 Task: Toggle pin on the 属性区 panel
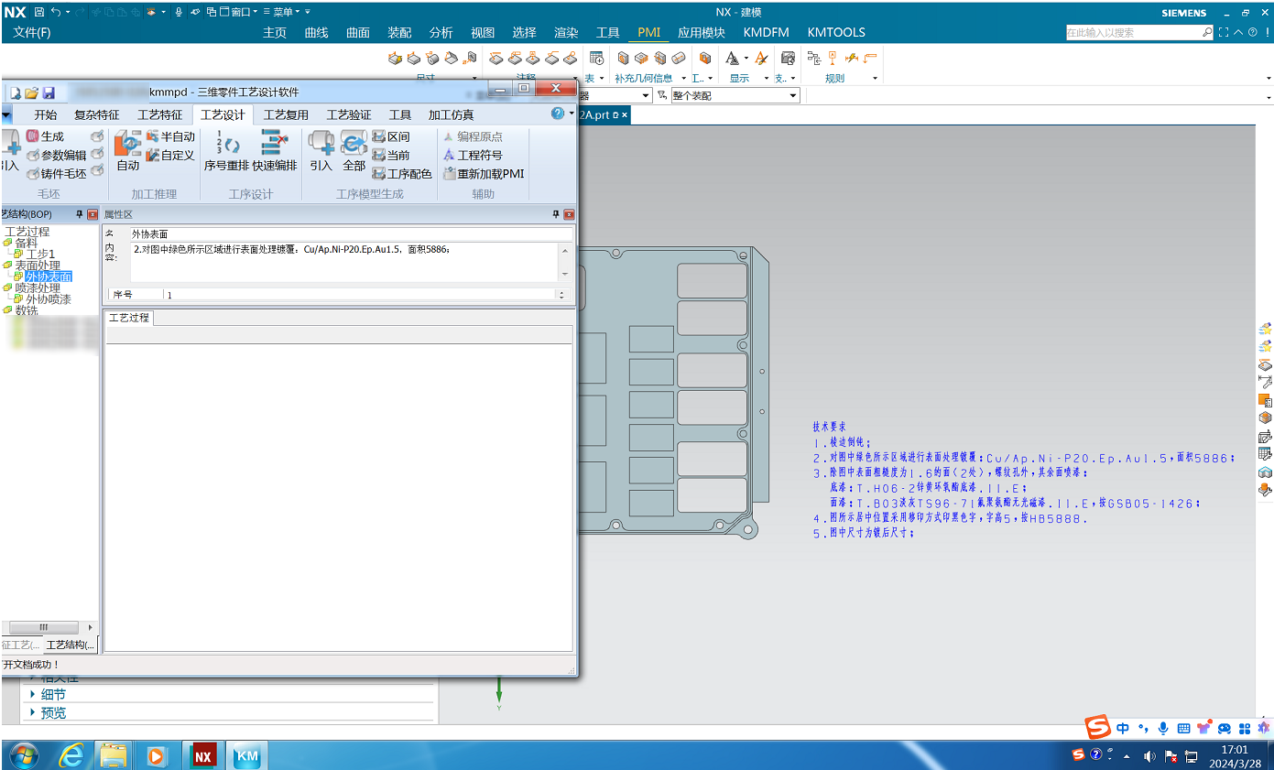tap(555, 214)
